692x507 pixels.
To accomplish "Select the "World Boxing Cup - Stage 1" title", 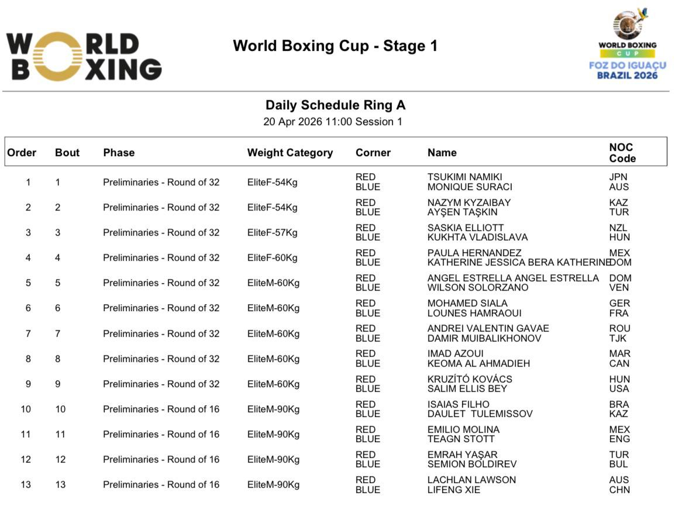I will click(335, 46).
